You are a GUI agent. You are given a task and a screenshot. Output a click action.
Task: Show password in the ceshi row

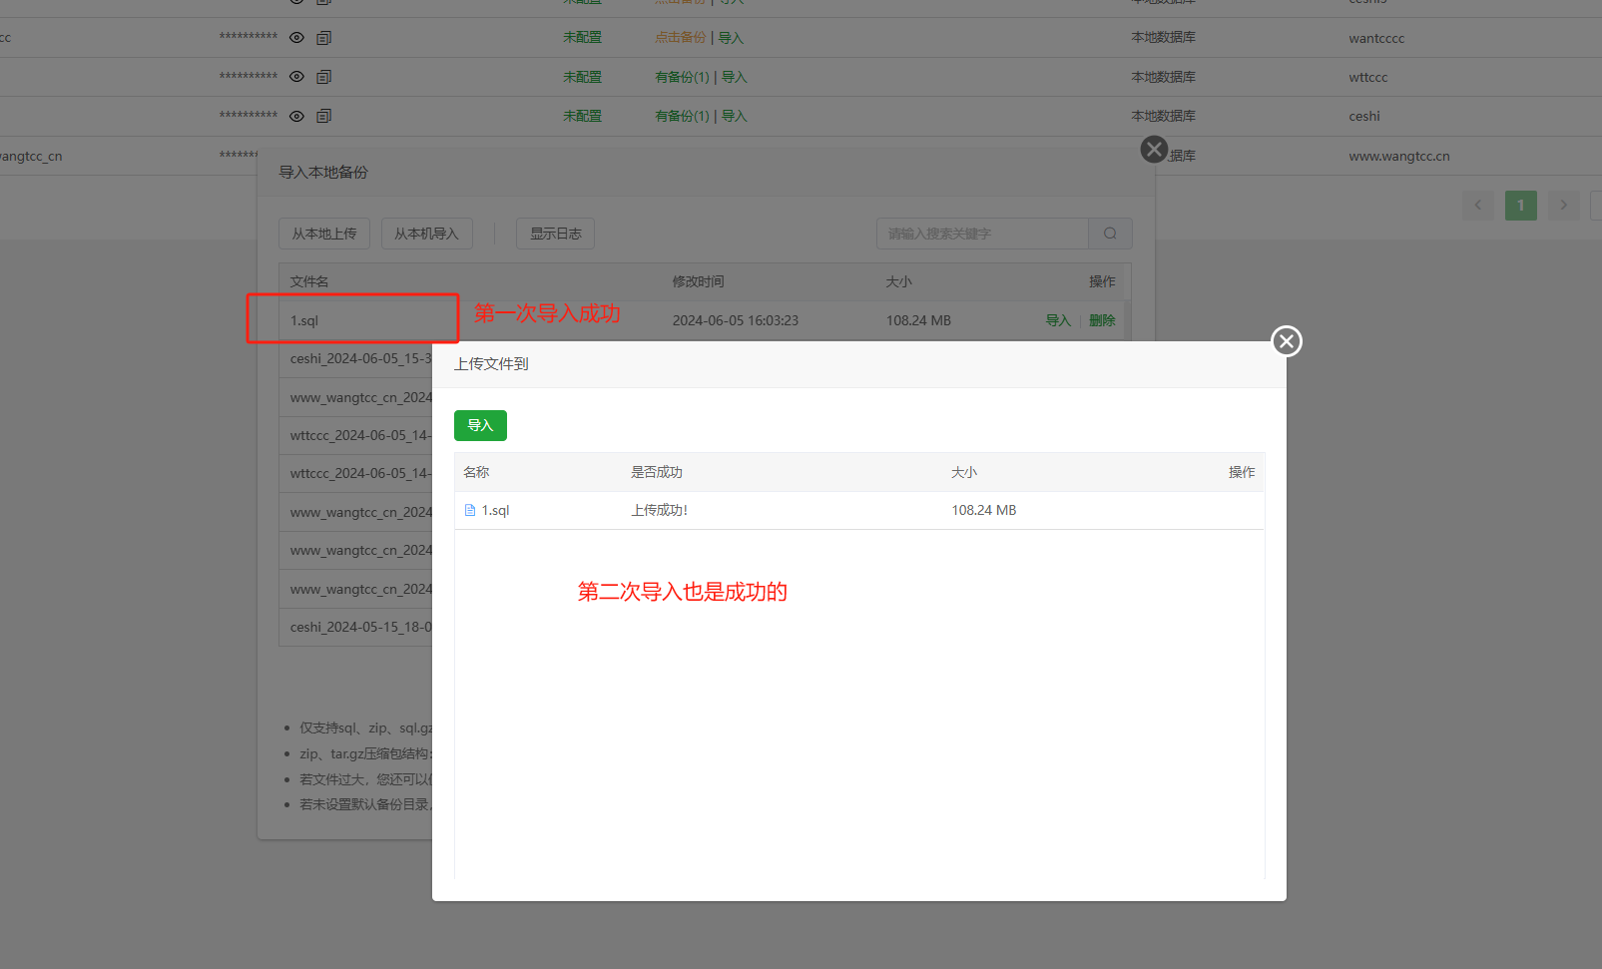pos(296,116)
